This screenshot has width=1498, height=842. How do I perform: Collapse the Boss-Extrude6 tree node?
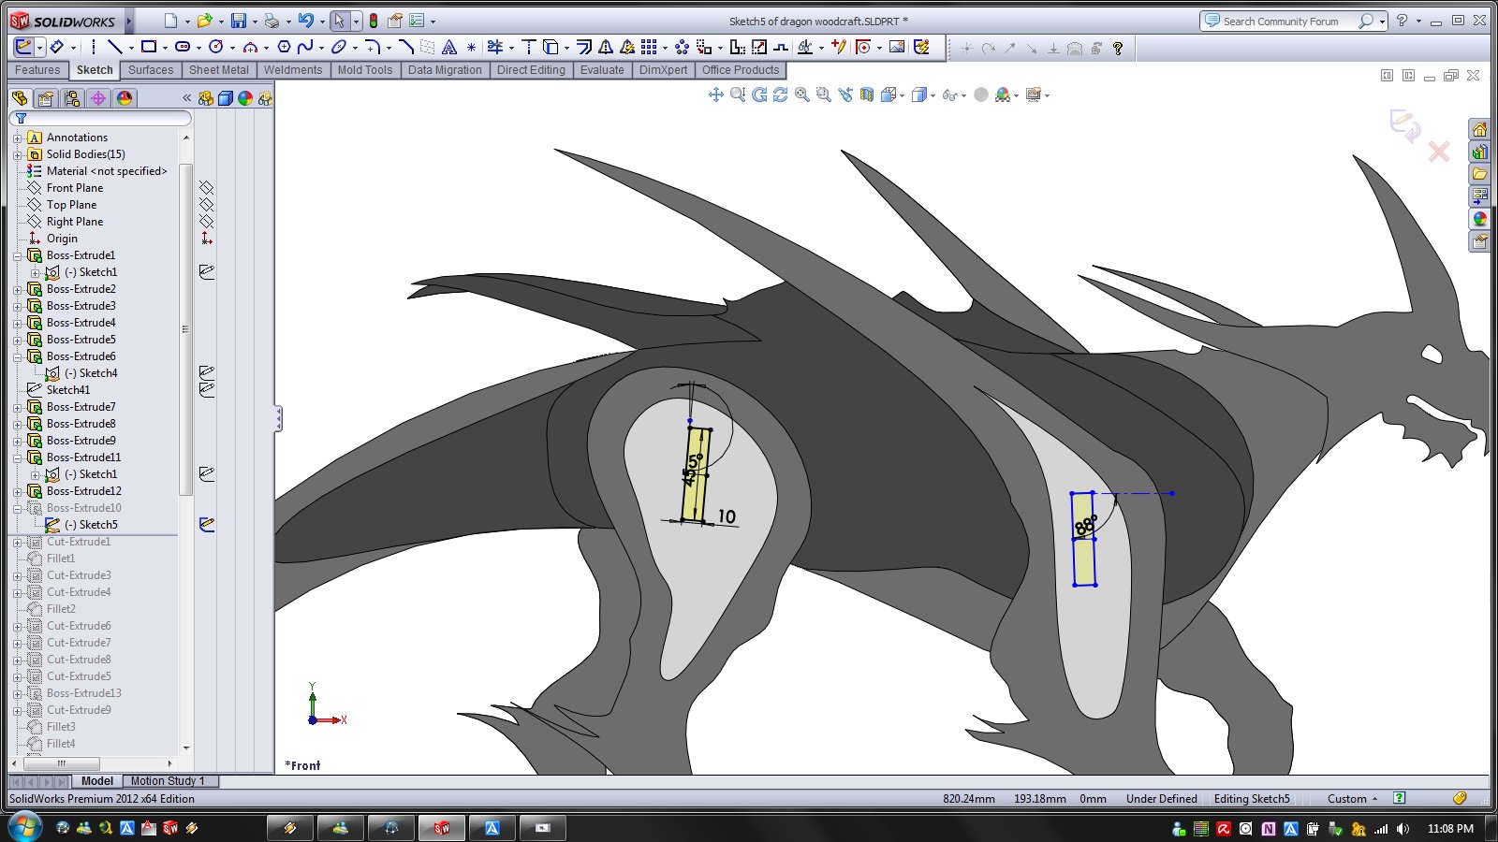coord(17,356)
